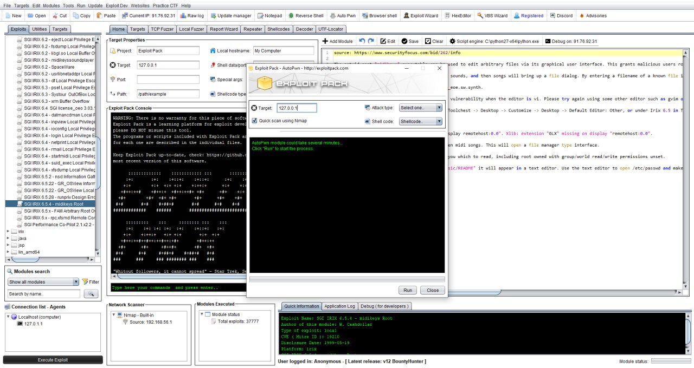Switch to the TCP Fuzzer tab
The width and height of the screenshot is (694, 368).
162,29
